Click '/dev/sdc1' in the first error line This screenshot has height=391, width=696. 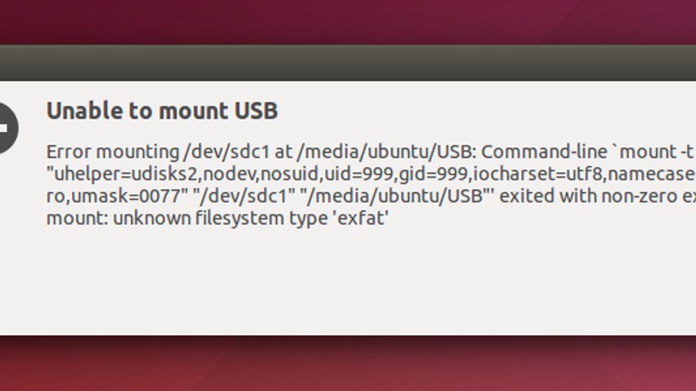[x=226, y=152]
